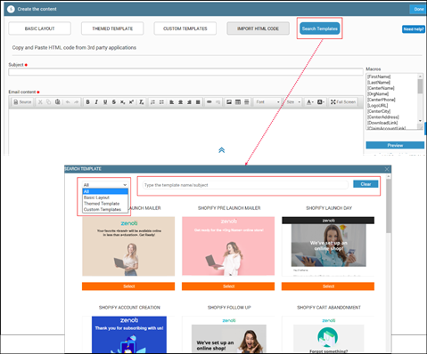Click the [DownloadLink] macro
427x354 pixels.
(382, 123)
